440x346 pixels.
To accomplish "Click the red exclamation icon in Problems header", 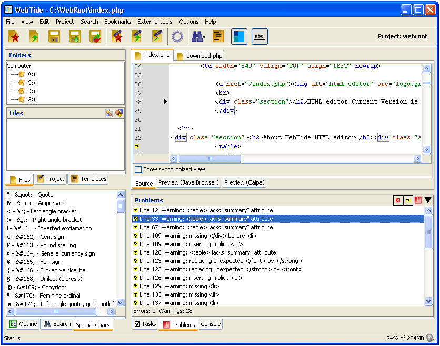I will tap(418, 200).
